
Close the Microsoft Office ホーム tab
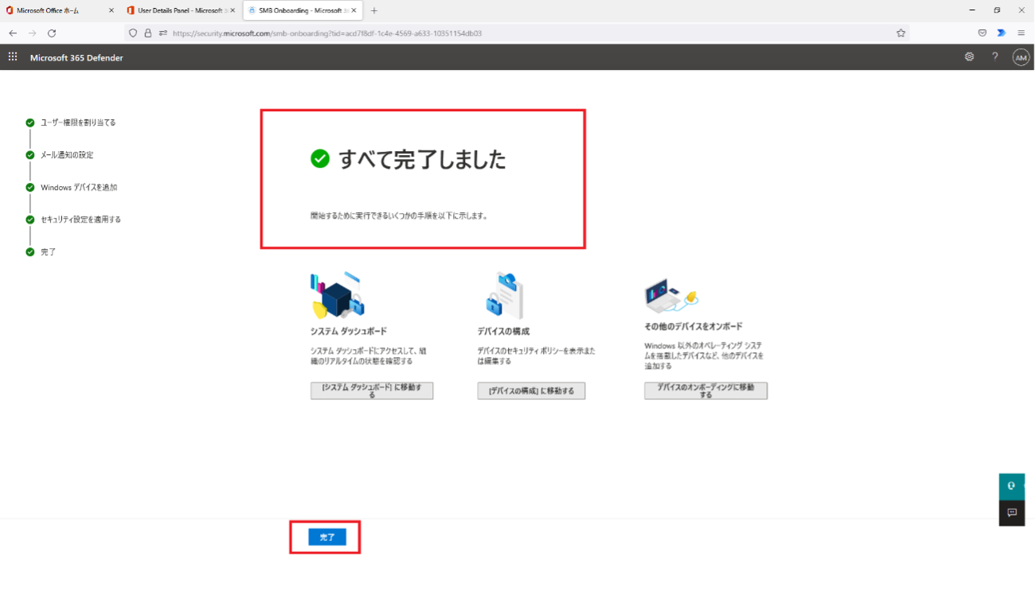pyautogui.click(x=111, y=11)
